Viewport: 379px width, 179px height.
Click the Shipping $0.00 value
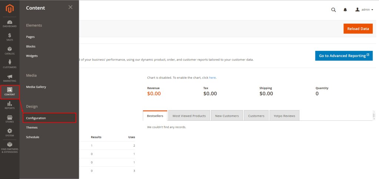(x=266, y=94)
